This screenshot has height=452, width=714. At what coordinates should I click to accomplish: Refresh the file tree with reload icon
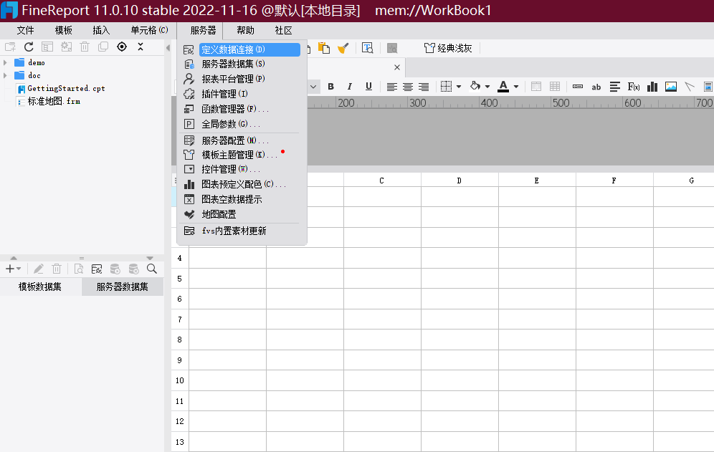(29, 47)
